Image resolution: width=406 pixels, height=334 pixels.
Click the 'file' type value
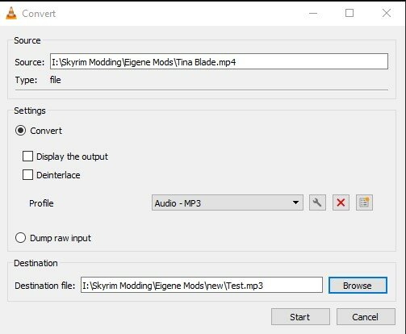pos(55,80)
